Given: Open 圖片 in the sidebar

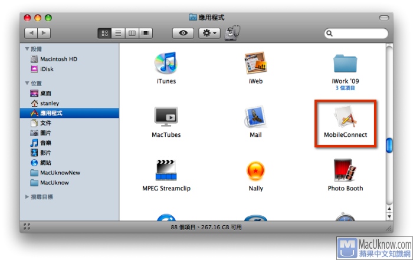Looking at the screenshot, I should click(70, 133).
